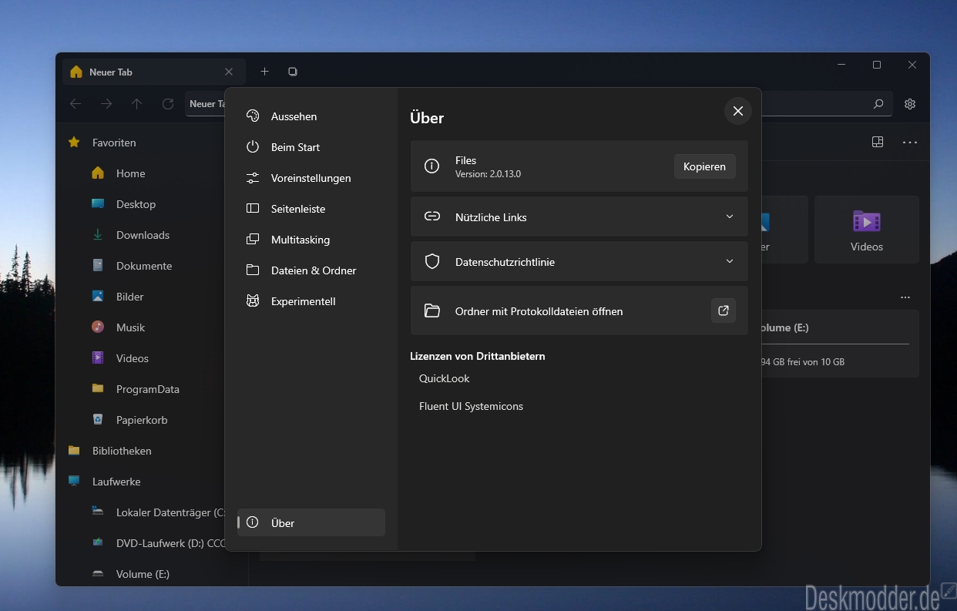The width and height of the screenshot is (957, 611).
Task: Click the Aussehen palette icon
Action: point(253,116)
